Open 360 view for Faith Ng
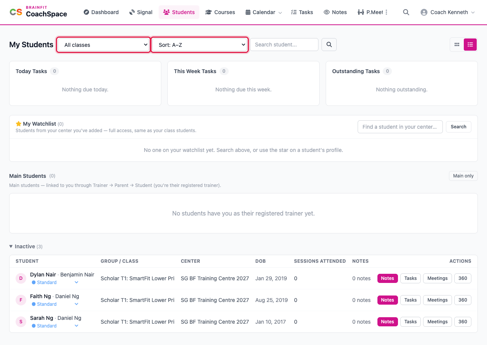This screenshot has width=487, height=345. click(x=463, y=300)
